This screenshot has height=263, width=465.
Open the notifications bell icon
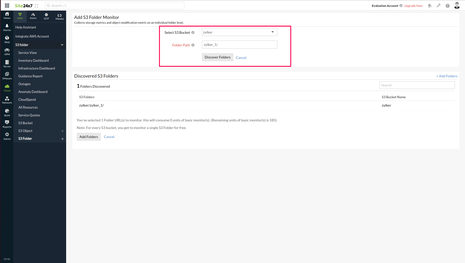tap(430, 5)
